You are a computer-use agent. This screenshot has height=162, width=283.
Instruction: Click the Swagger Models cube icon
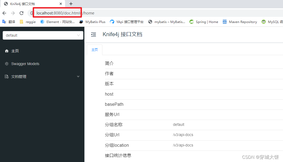pos(7,64)
